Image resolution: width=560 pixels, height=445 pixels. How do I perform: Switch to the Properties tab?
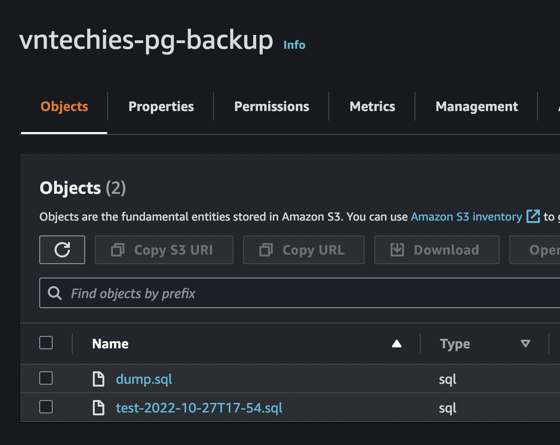[161, 106]
